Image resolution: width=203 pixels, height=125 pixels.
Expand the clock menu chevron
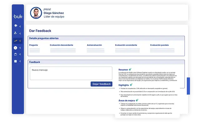click(x=20, y=48)
